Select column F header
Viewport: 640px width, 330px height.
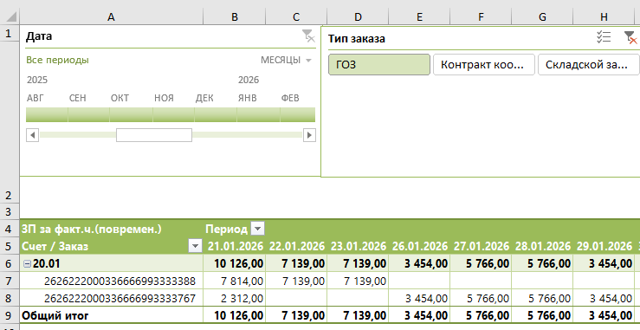481,16
